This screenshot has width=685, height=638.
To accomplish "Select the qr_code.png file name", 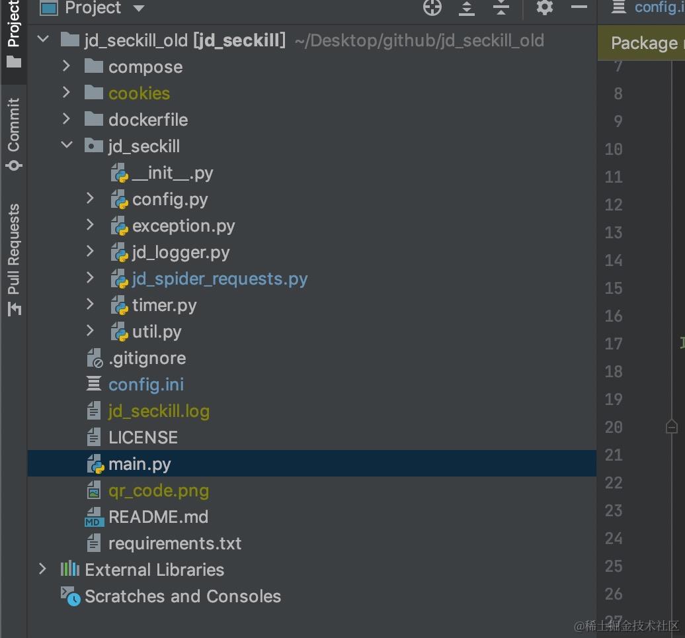I will click(x=159, y=490).
